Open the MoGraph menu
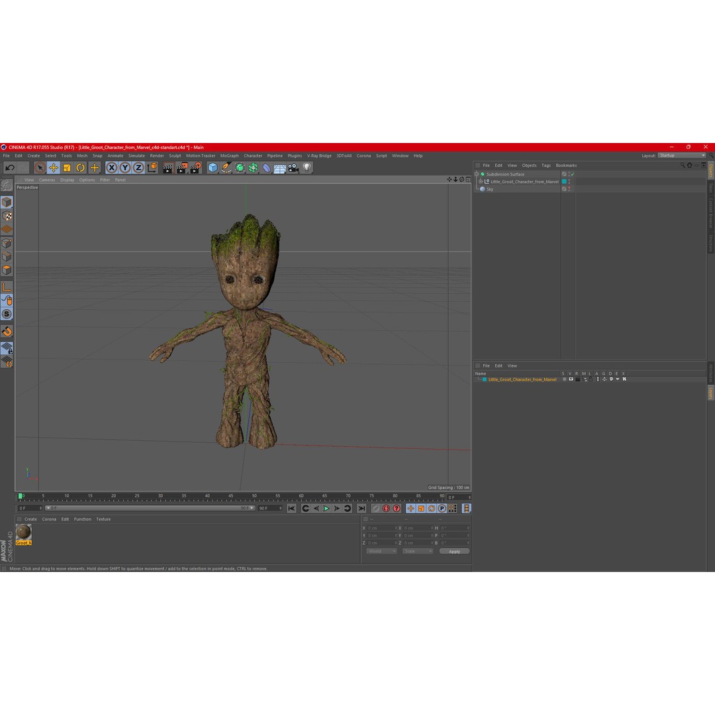The width and height of the screenshot is (715, 715). point(229,156)
